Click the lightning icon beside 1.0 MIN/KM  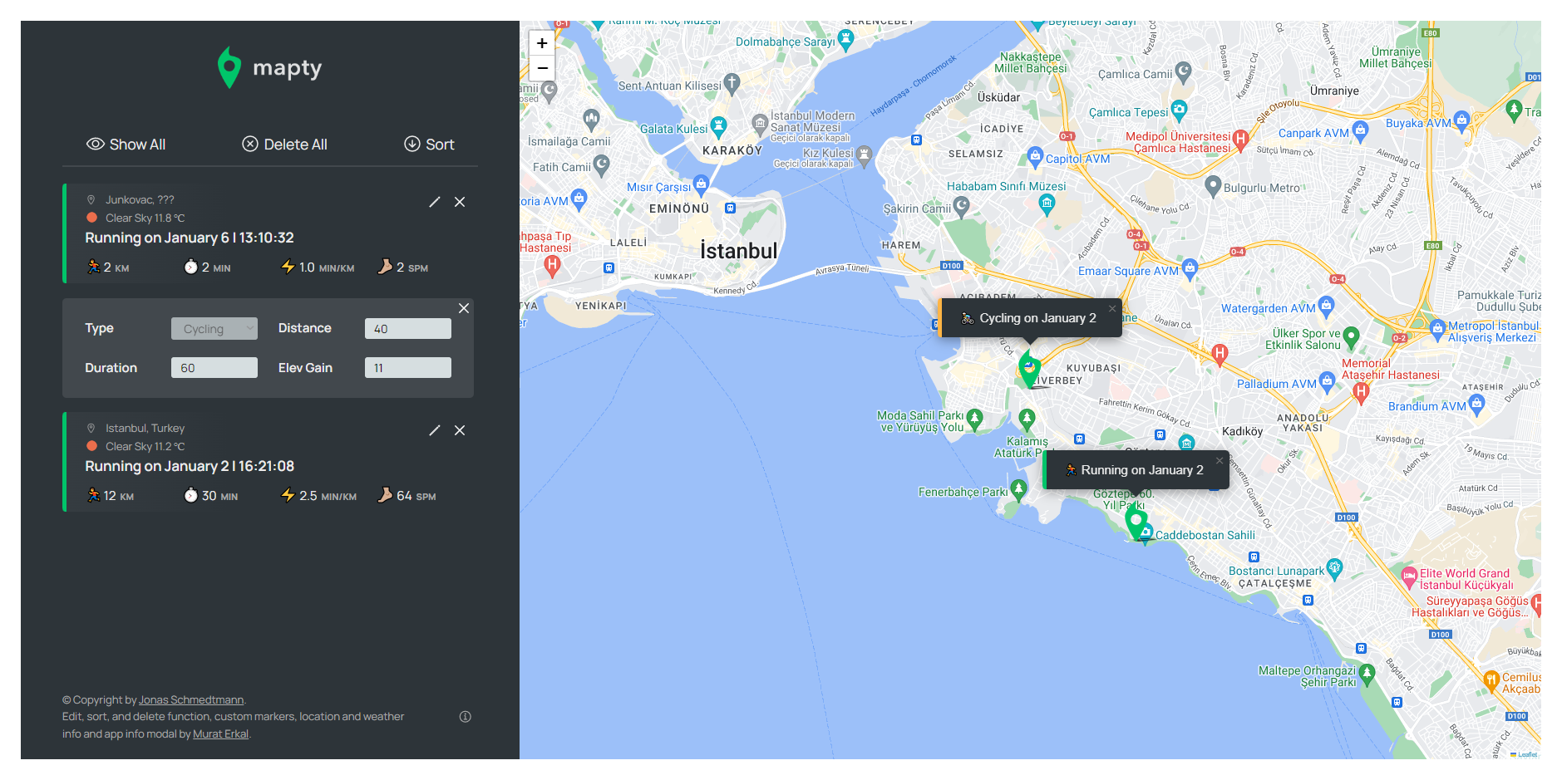[x=288, y=267]
